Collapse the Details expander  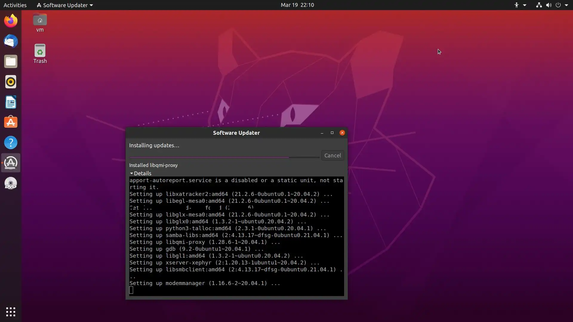coord(140,173)
